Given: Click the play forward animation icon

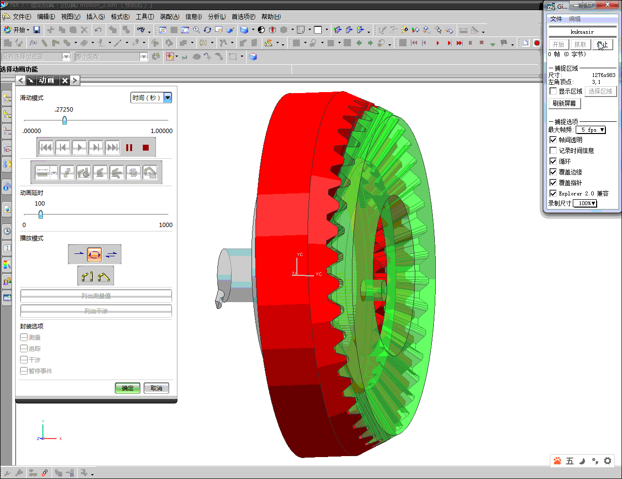Looking at the screenshot, I should [x=79, y=148].
